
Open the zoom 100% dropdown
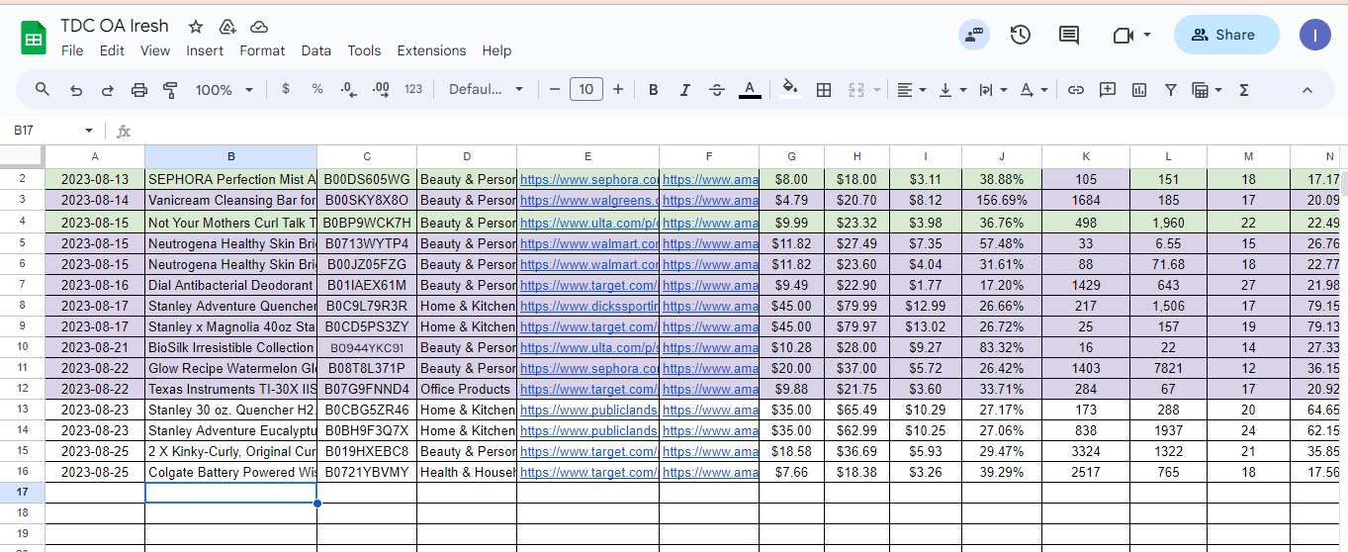(225, 90)
